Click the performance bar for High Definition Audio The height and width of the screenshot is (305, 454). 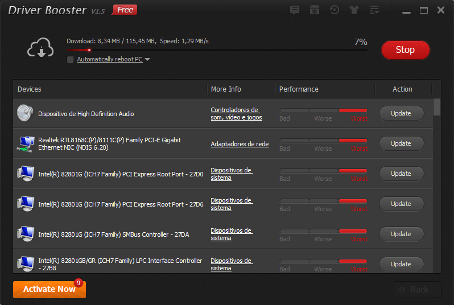click(x=323, y=110)
